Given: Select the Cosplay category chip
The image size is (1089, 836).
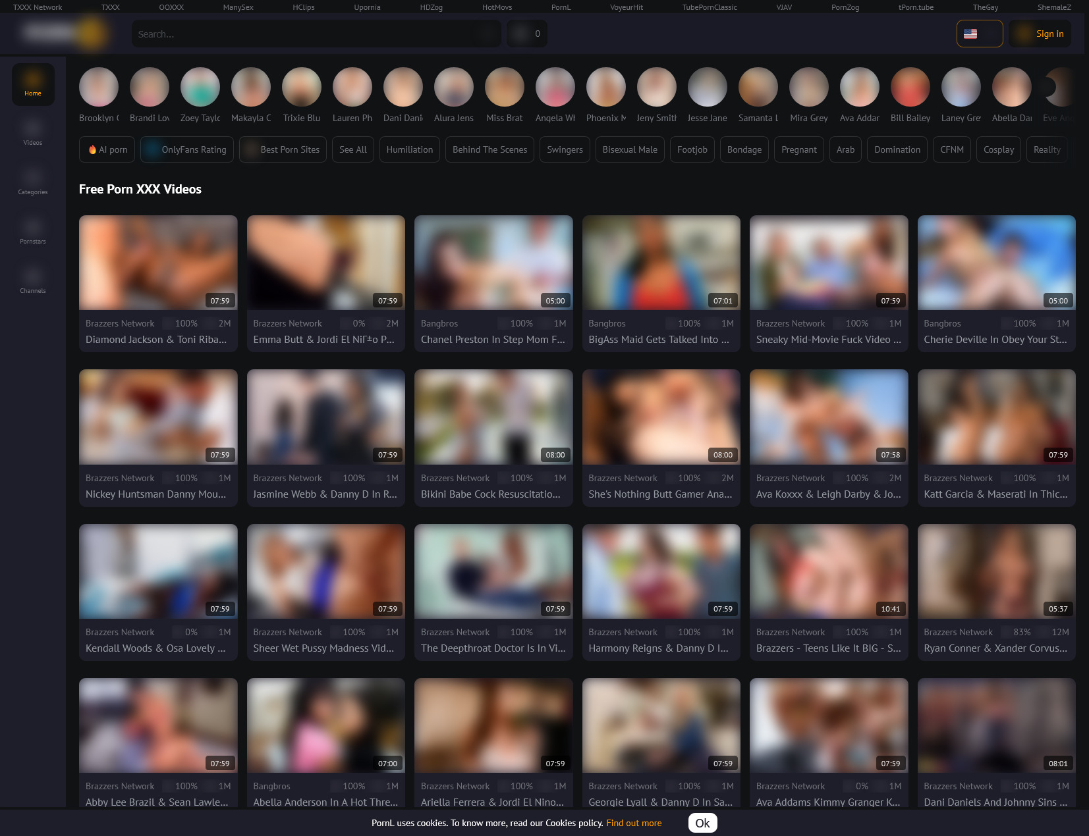Looking at the screenshot, I should coord(999,149).
